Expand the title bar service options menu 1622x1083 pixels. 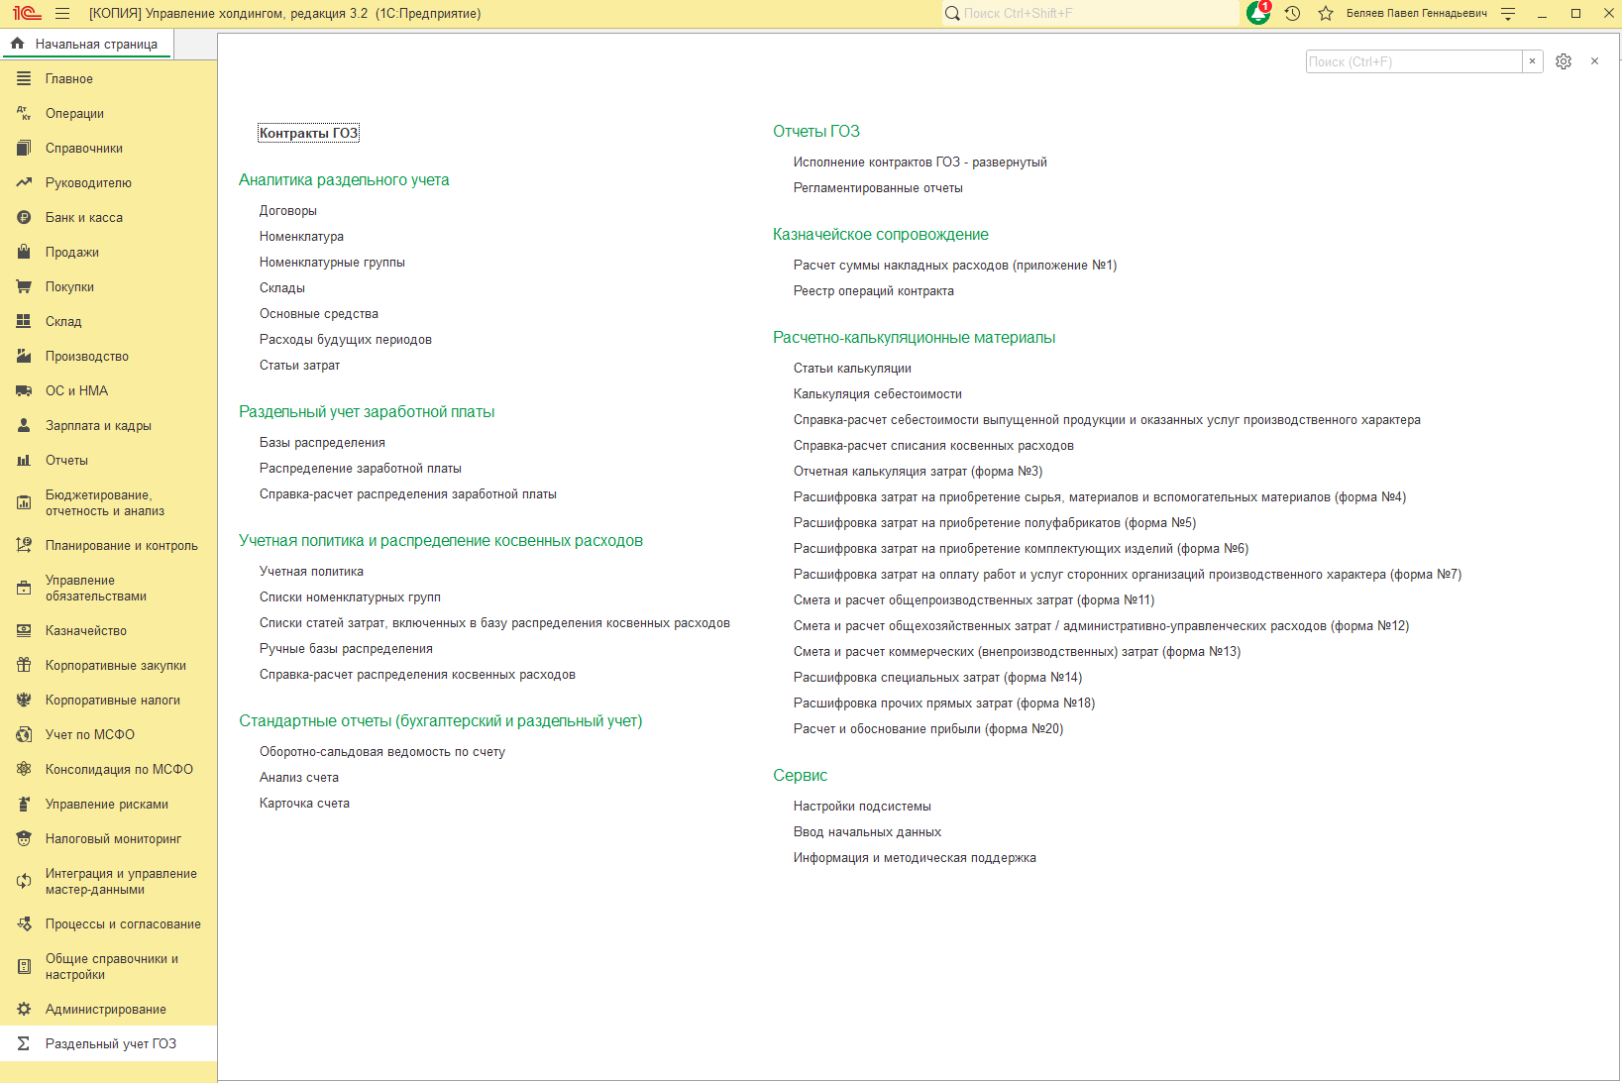(x=1508, y=14)
